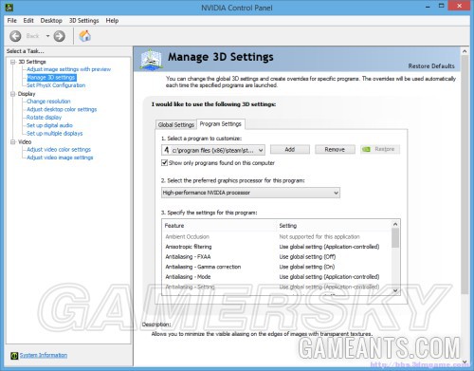Select Manage 3D settings tree item
This screenshot has width=474, height=371.
coord(51,78)
